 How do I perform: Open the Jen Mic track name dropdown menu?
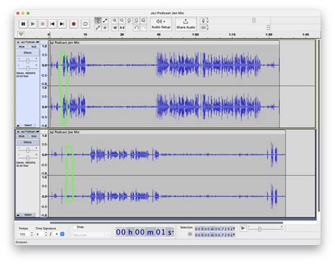click(30, 42)
